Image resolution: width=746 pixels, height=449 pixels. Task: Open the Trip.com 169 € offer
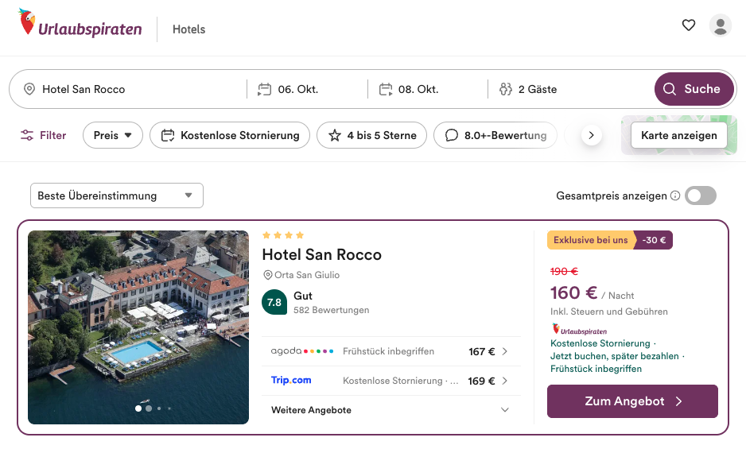390,381
